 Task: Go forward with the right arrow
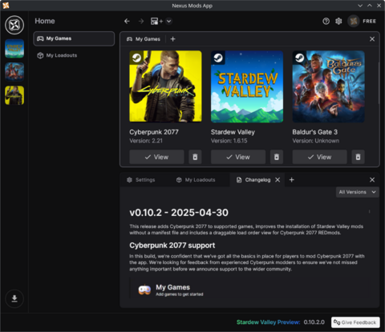tap(141, 21)
